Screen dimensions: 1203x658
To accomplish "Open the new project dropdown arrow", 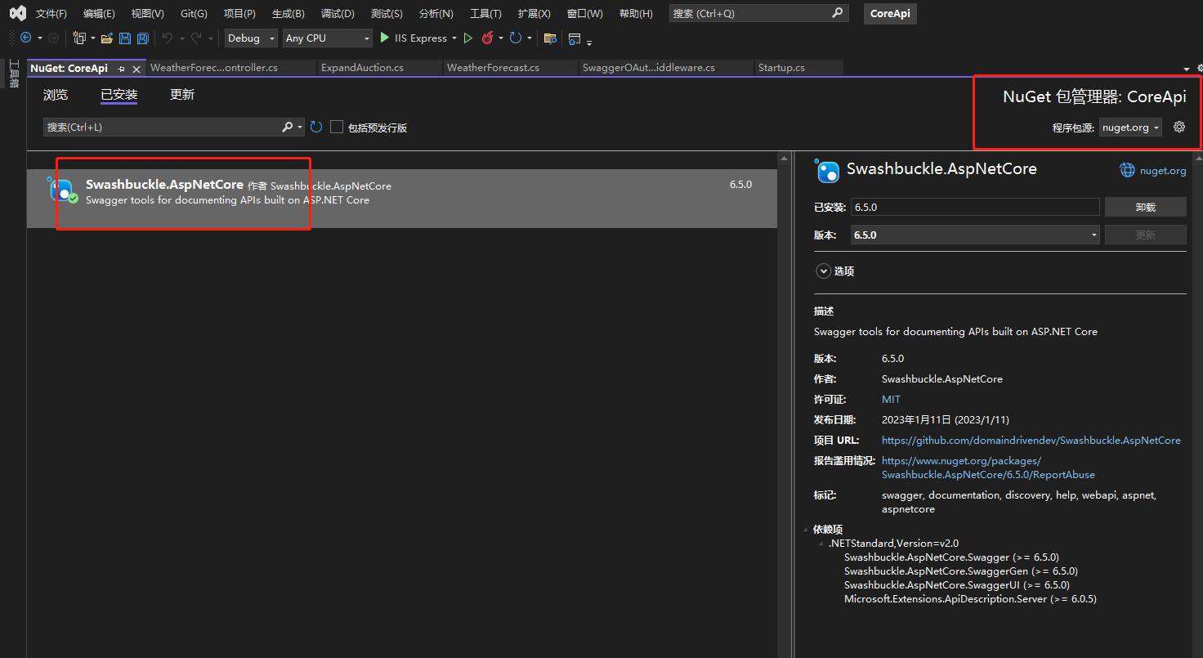I will [x=92, y=38].
